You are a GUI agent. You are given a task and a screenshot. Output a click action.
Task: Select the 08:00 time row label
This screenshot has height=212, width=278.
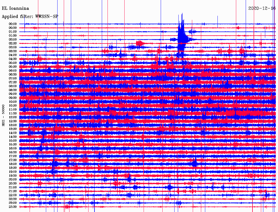(x=13, y=86)
